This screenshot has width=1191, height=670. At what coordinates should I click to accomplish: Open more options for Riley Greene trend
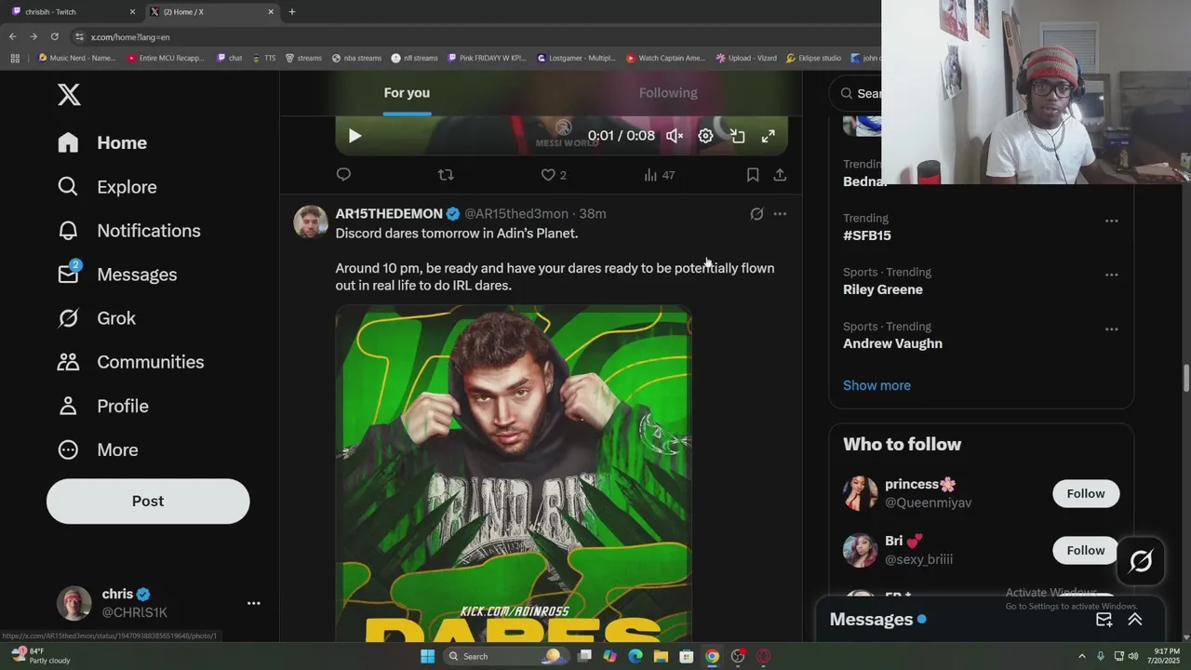1111,275
